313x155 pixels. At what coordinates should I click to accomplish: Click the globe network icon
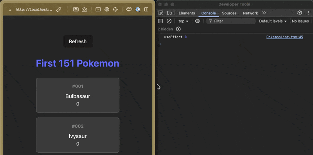pyautogui.click(x=107, y=9)
